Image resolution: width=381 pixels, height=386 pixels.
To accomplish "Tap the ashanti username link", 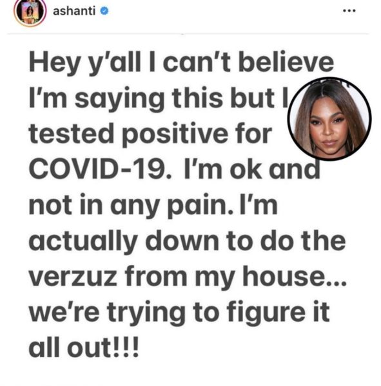I will pos(74,11).
